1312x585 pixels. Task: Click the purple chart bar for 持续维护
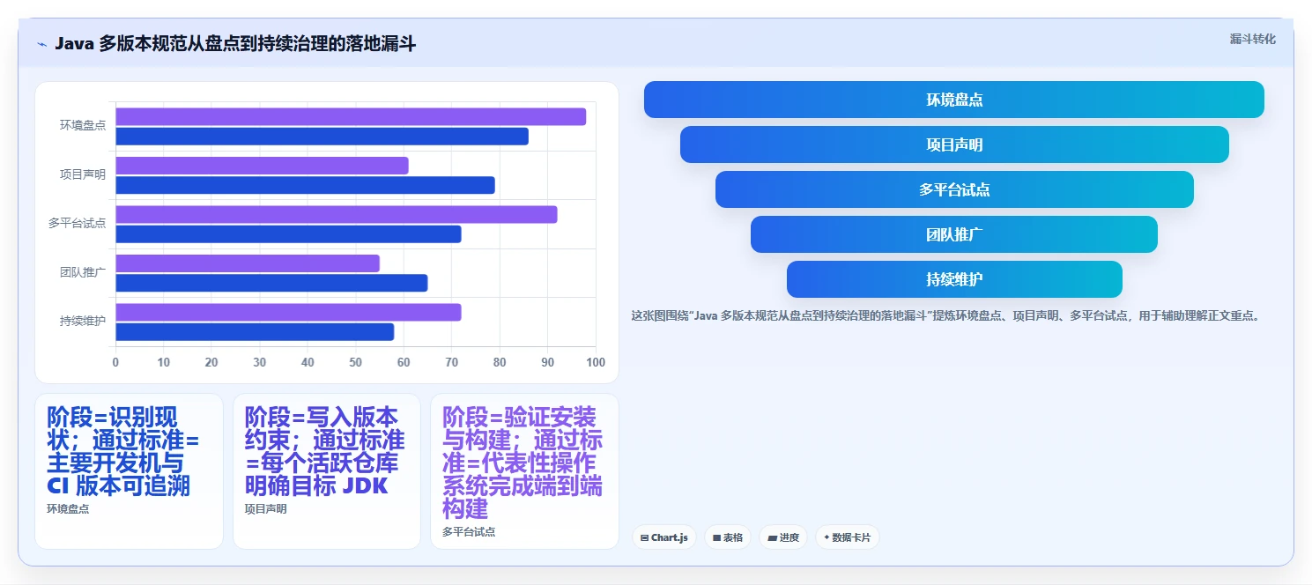pyautogui.click(x=288, y=312)
